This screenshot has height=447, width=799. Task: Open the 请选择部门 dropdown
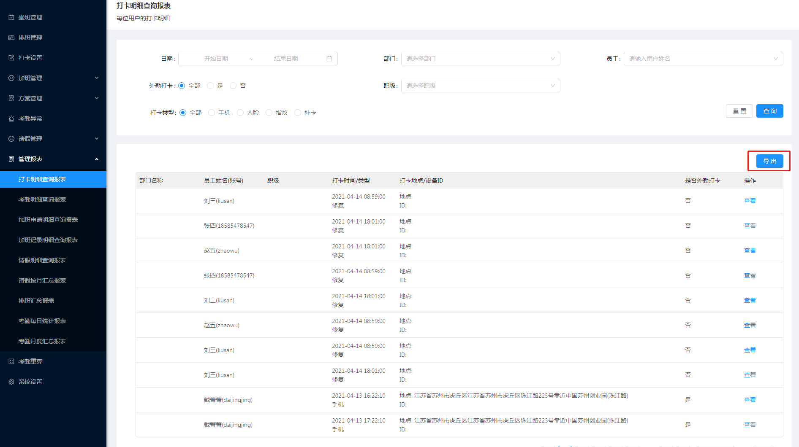coord(481,59)
